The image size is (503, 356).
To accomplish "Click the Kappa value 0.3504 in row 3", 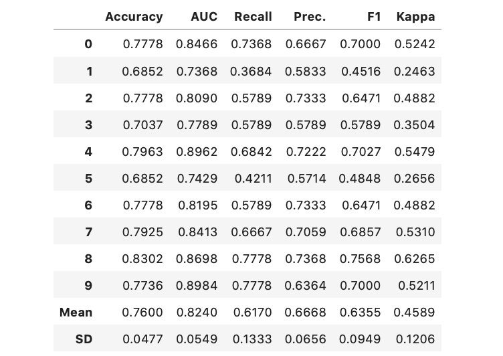I will (x=415, y=125).
